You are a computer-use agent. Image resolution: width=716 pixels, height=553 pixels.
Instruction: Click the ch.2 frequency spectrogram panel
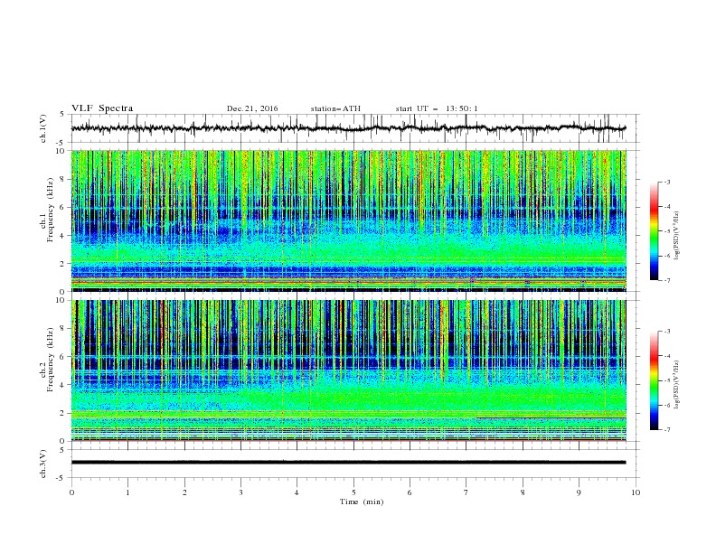[349, 370]
